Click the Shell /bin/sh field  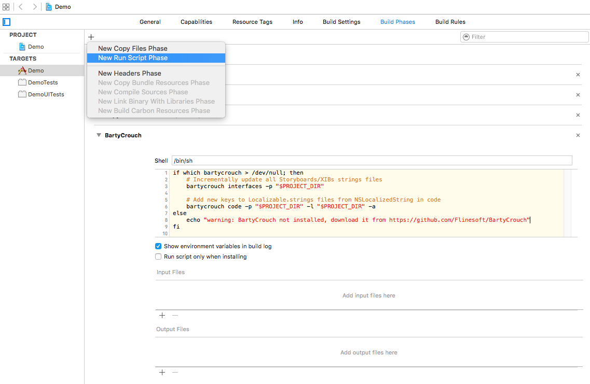(x=372, y=161)
